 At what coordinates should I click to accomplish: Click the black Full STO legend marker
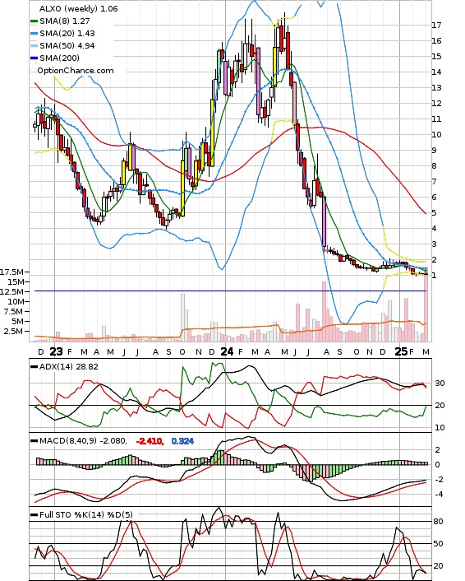(34, 514)
